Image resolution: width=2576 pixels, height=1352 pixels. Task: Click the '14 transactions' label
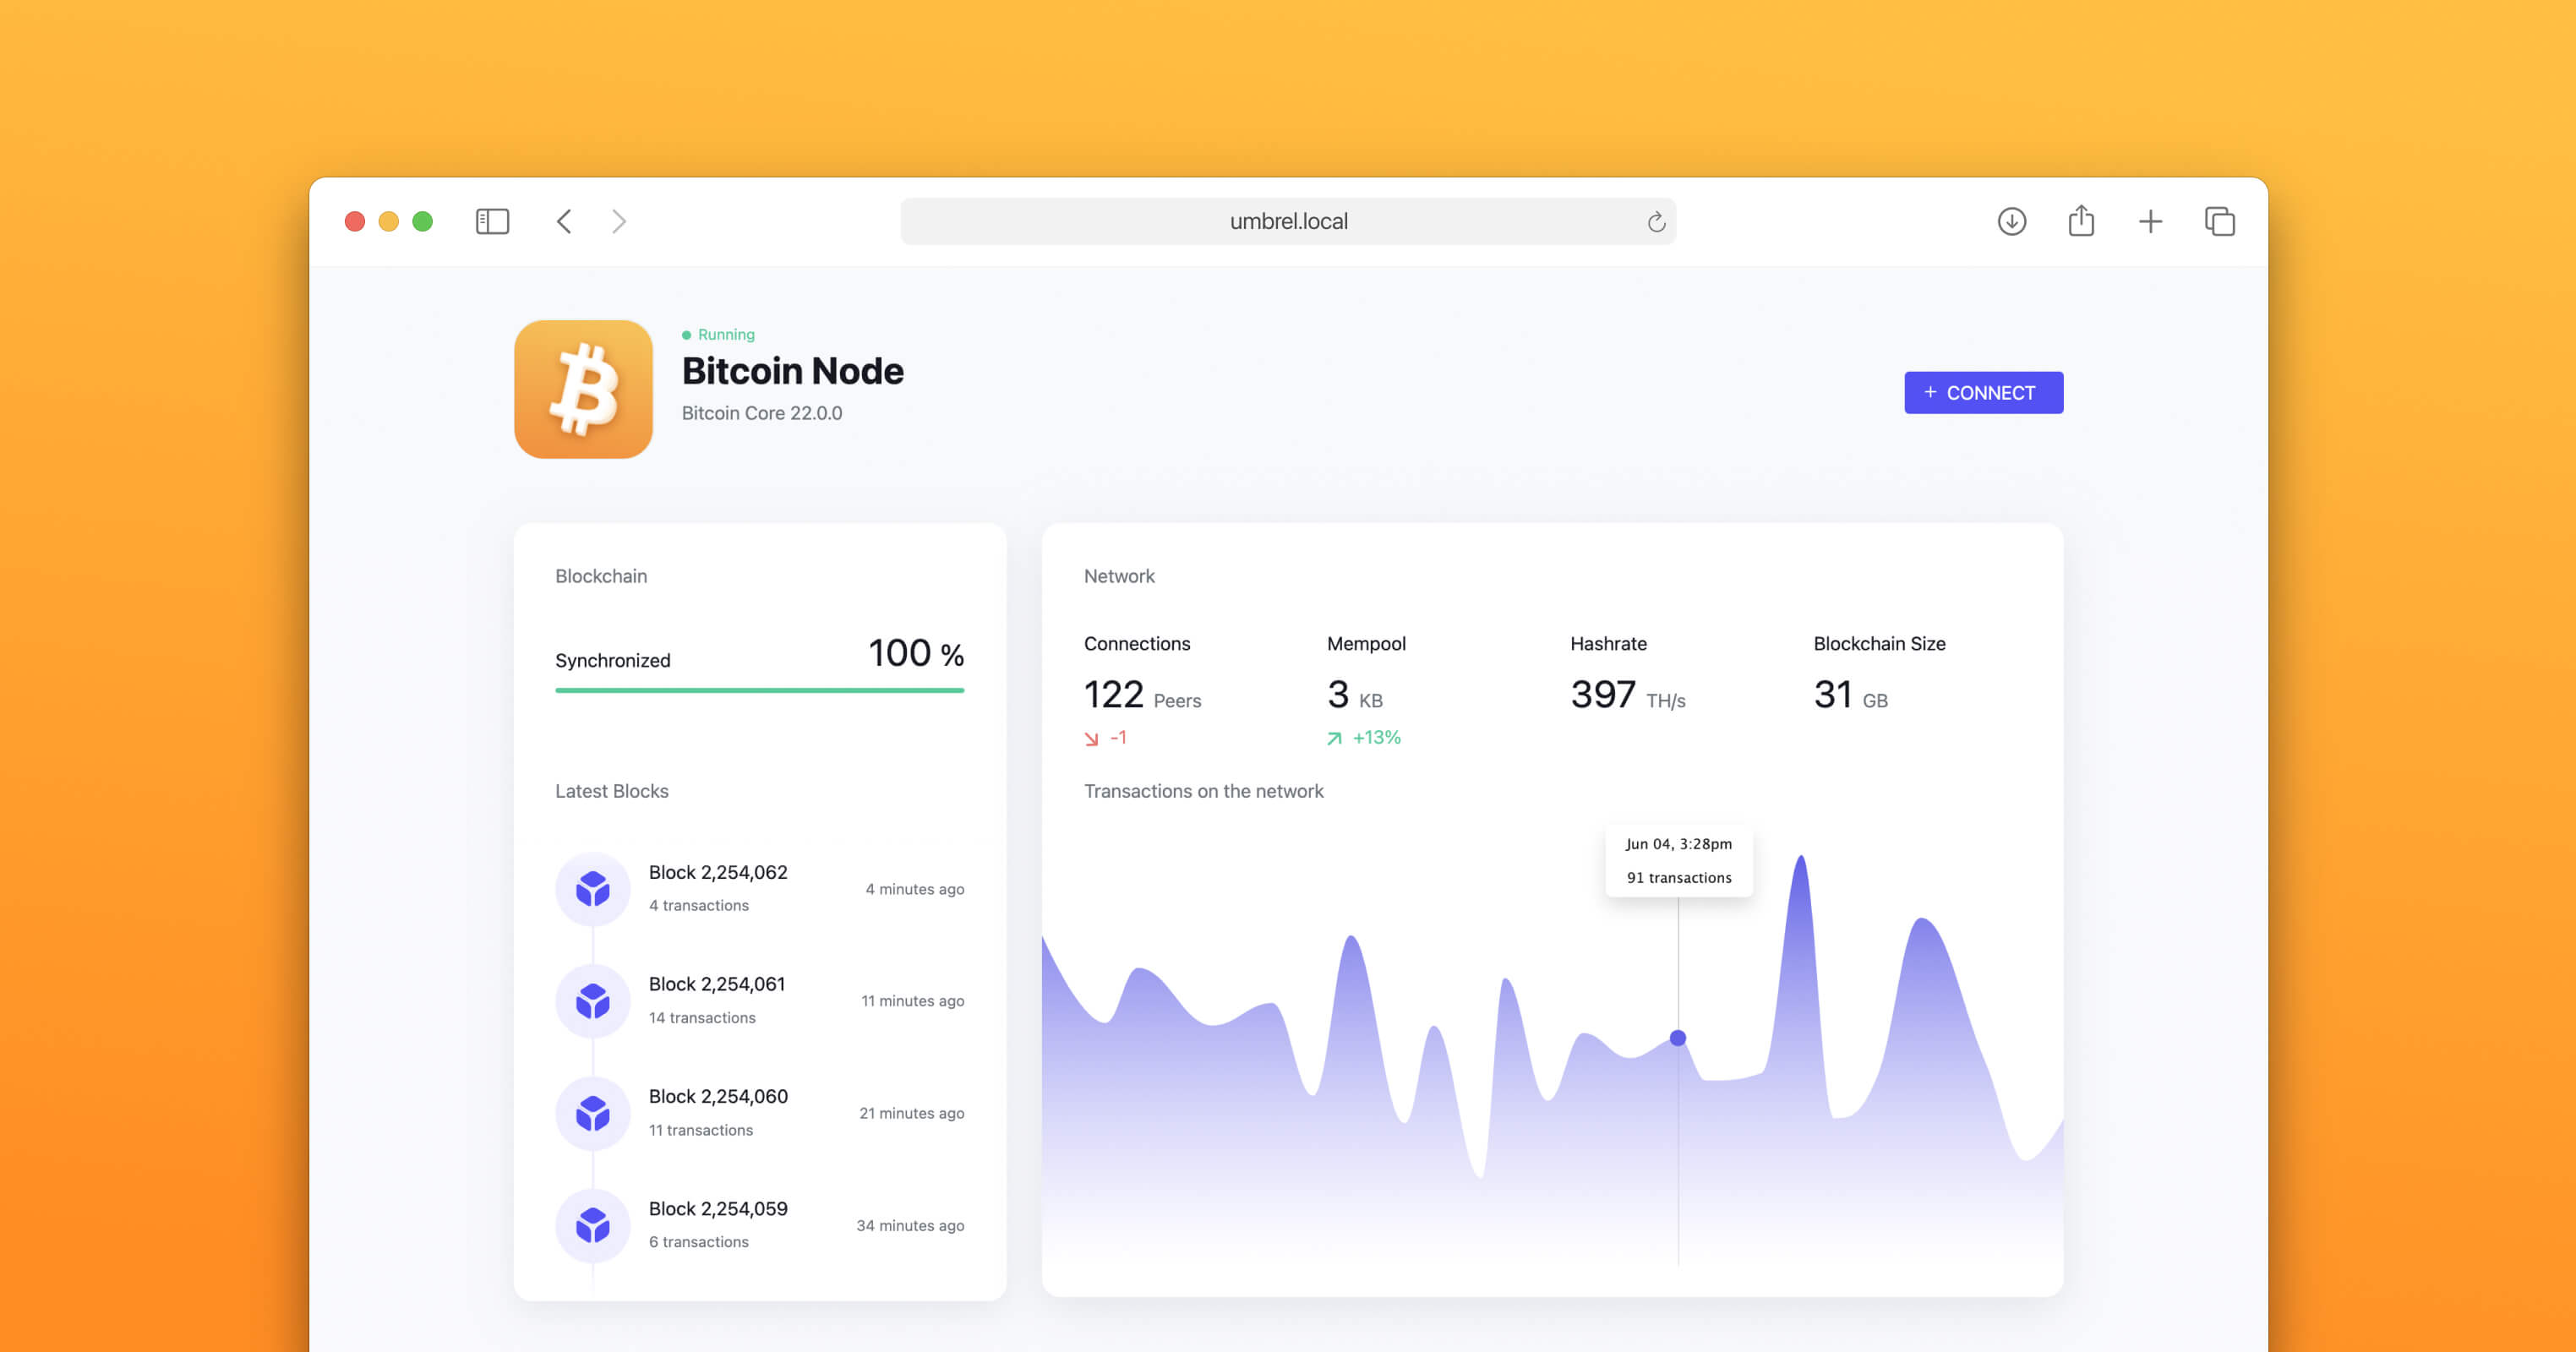[702, 1017]
